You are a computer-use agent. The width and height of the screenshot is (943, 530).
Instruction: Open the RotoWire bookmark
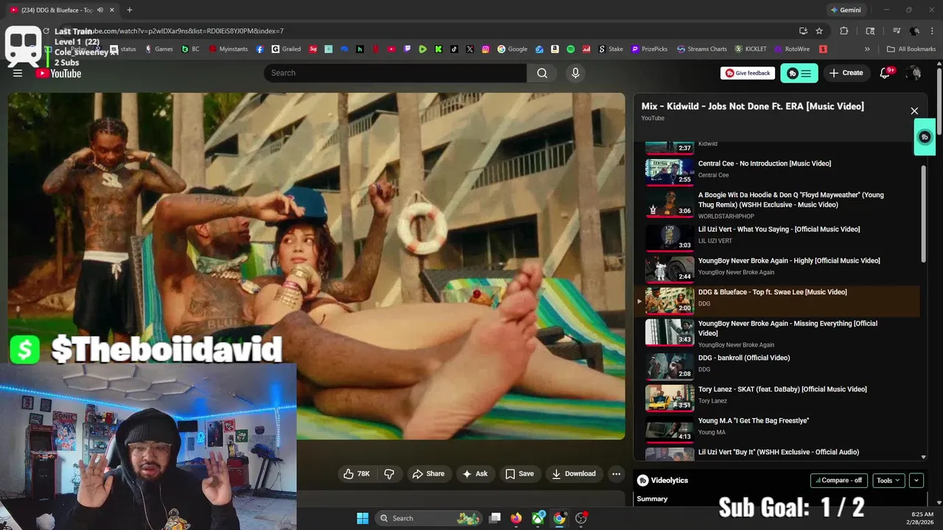(792, 49)
